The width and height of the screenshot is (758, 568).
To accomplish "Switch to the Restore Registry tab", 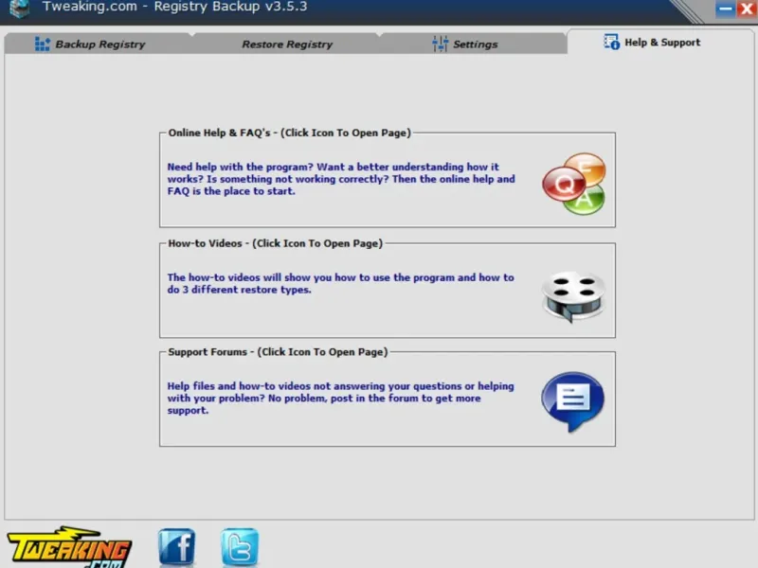I will [287, 44].
